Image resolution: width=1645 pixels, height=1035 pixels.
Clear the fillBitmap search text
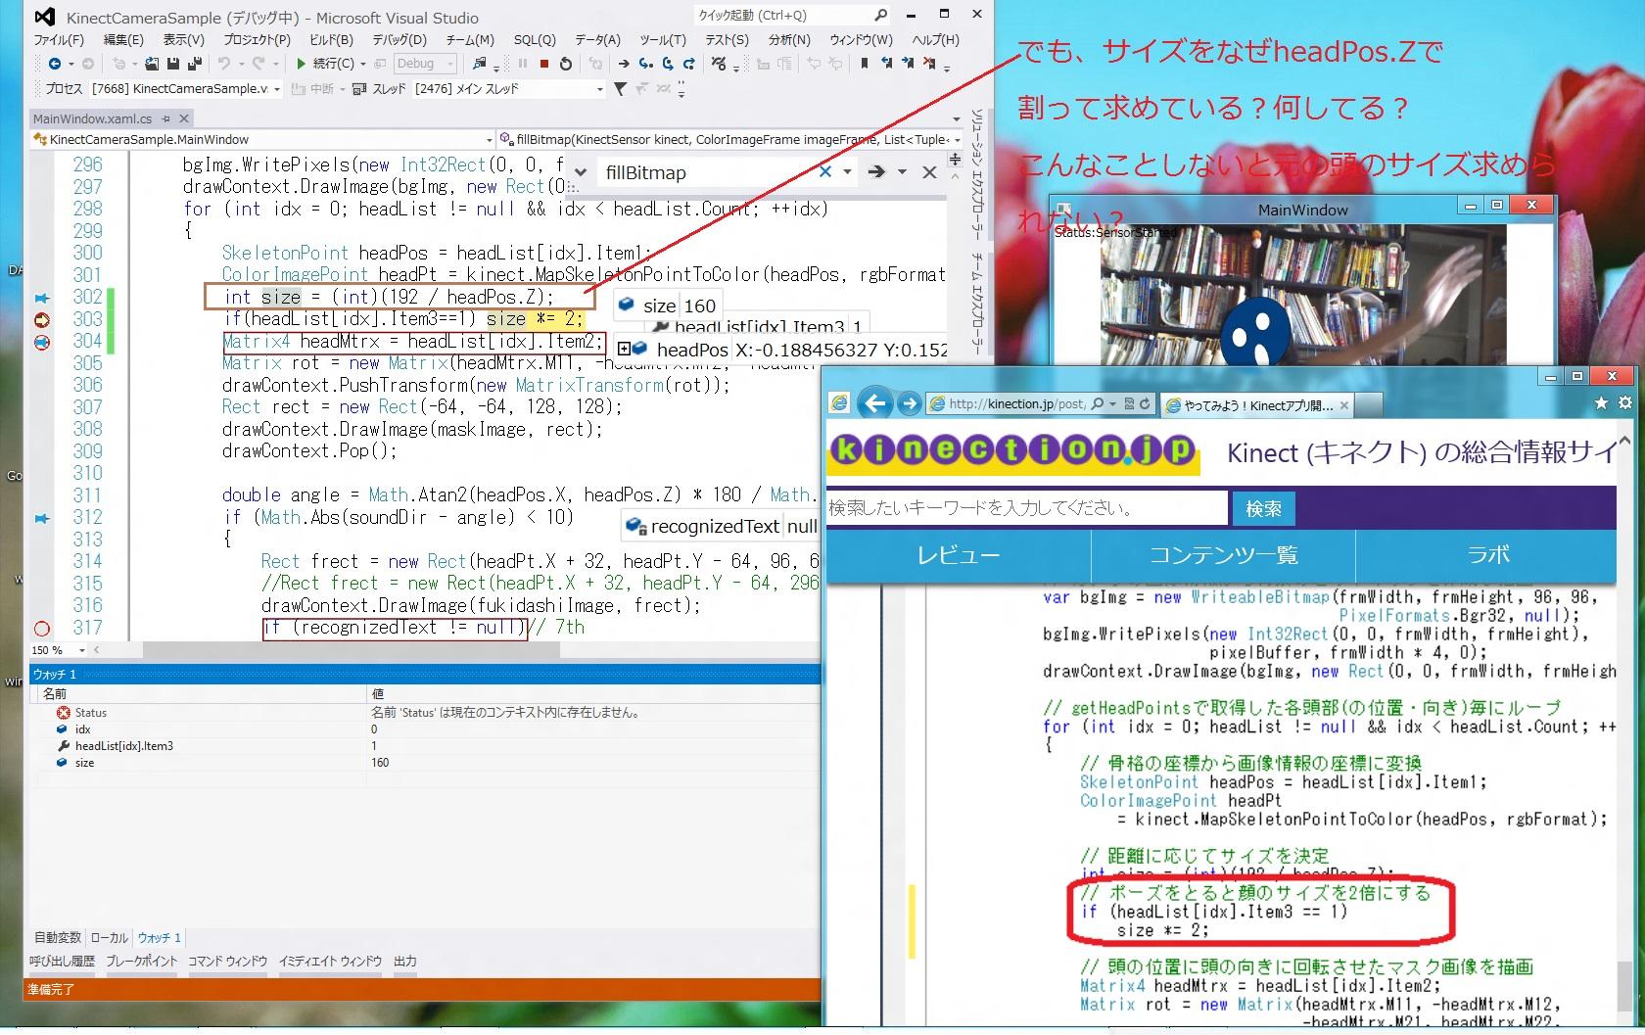point(825,172)
